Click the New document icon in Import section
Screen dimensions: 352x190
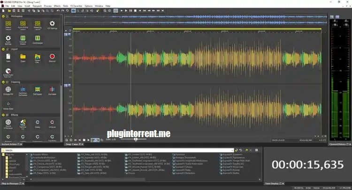coord(8,58)
